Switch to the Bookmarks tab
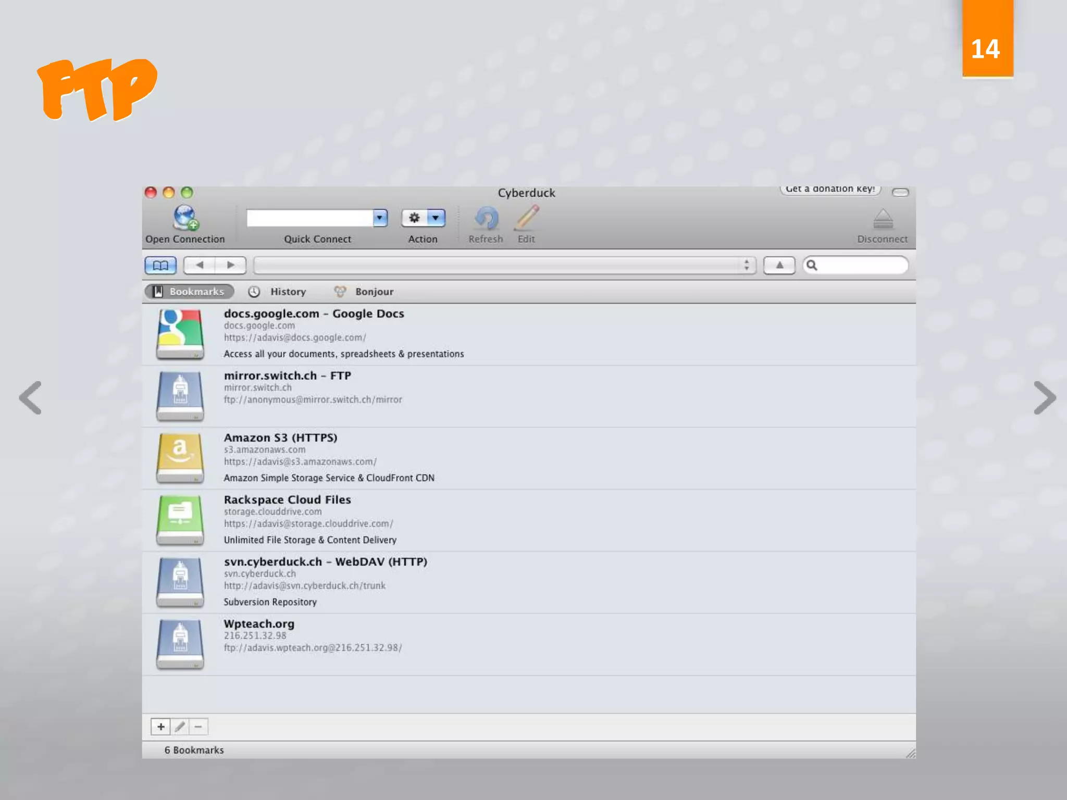This screenshot has height=800, width=1067. pos(189,292)
